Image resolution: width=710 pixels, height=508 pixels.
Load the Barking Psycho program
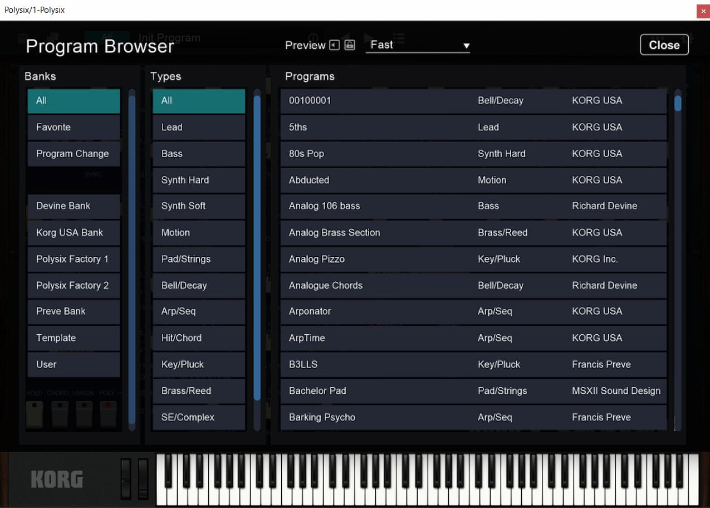click(x=474, y=417)
